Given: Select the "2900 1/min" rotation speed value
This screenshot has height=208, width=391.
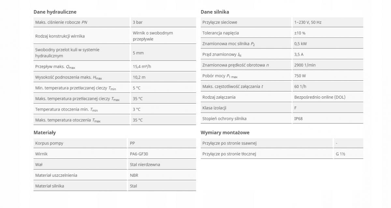Looking at the screenshot, I should click(x=305, y=65).
